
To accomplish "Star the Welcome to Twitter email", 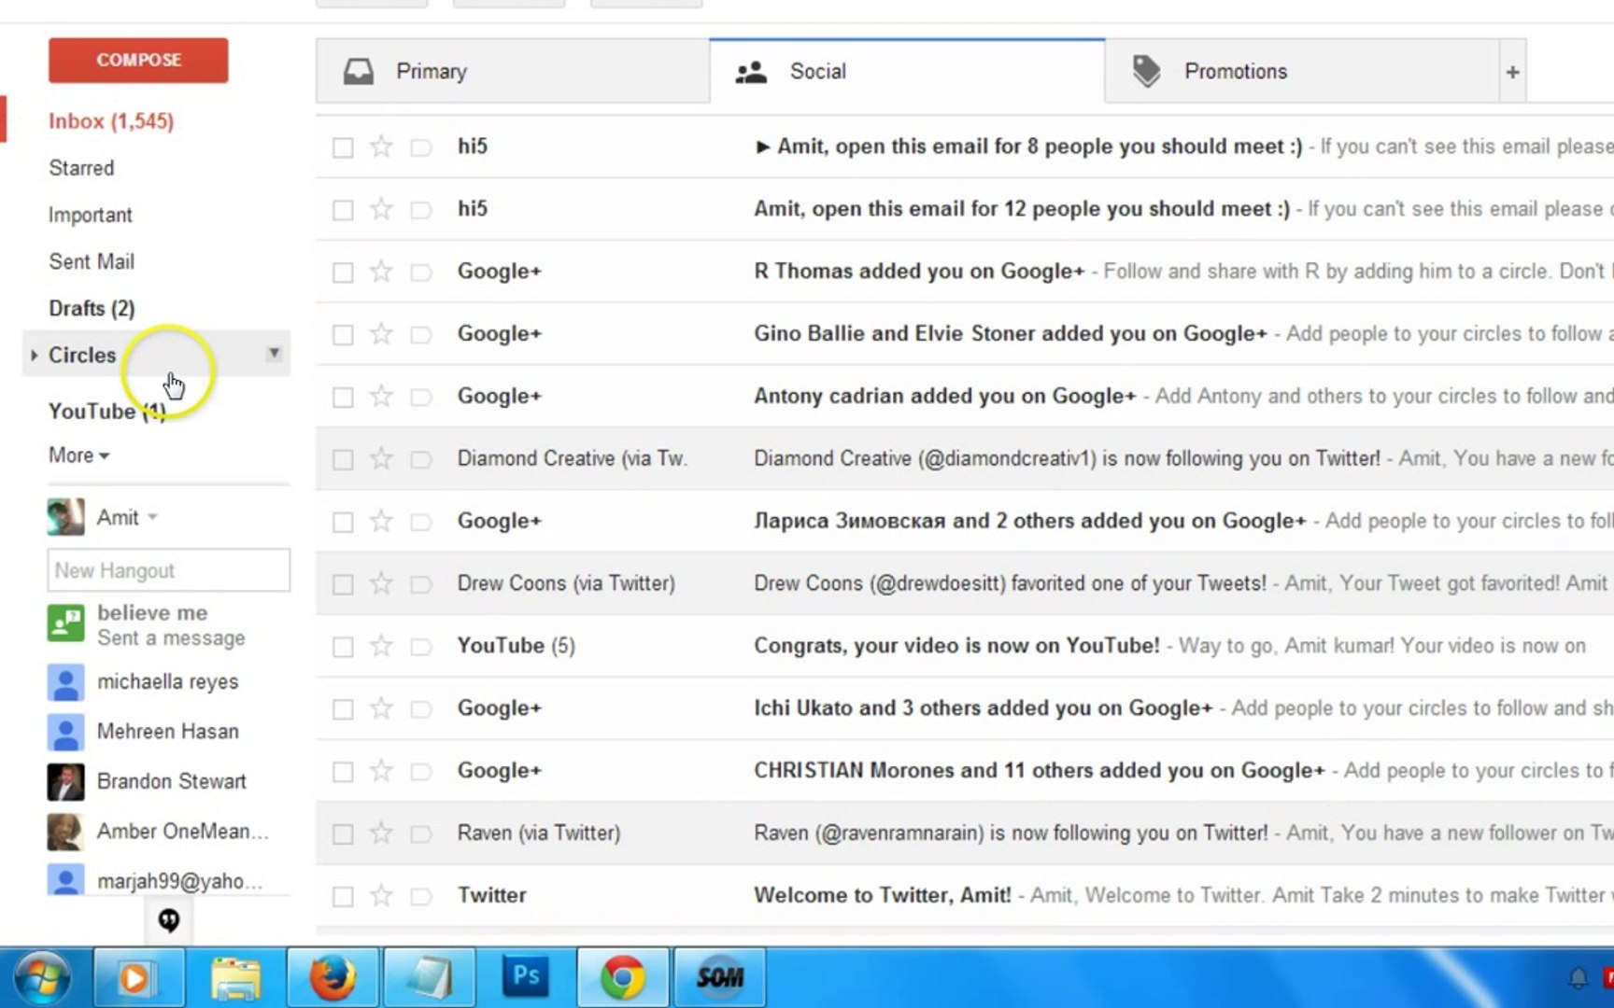I will pyautogui.click(x=380, y=895).
